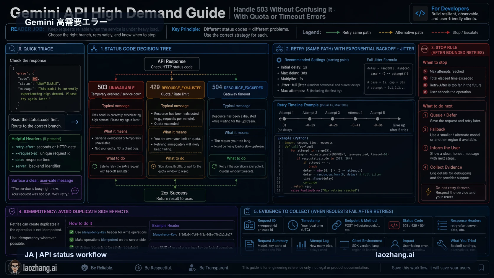Click the Status Code Decision Tree icon
Image resolution: width=494 pixels, height=278 pixels.
click(94, 49)
